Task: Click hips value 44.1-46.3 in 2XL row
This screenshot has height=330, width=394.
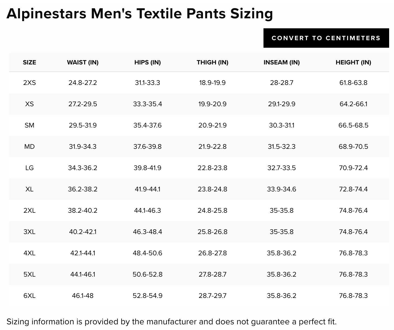Action: [148, 210]
